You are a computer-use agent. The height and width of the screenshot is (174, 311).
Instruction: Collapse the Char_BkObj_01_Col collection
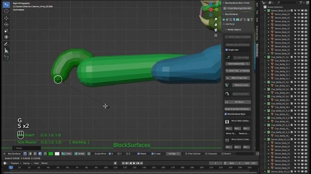point(265,57)
